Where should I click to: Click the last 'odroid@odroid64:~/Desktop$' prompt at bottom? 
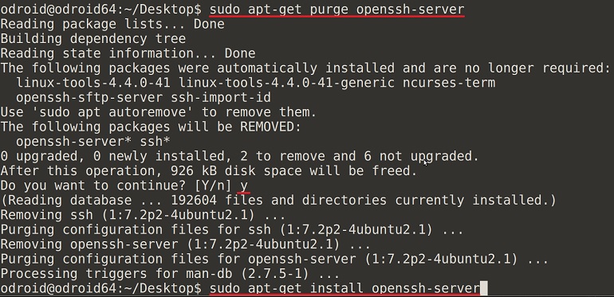(x=101, y=288)
